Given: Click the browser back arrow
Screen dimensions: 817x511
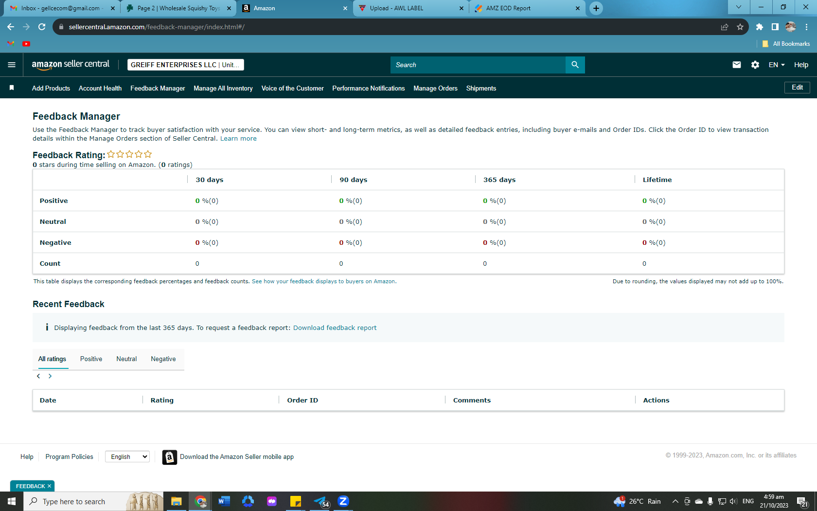Looking at the screenshot, I should click(11, 27).
